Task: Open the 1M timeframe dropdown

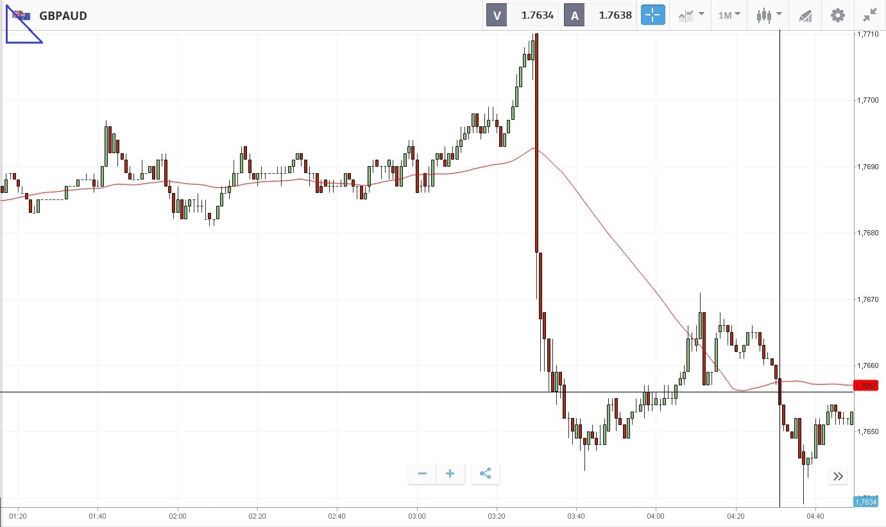Action: point(729,15)
